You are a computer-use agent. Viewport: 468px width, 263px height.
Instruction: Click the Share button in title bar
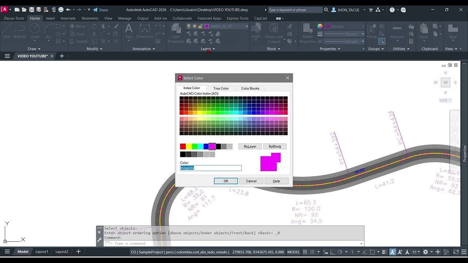pyautogui.click(x=100, y=10)
